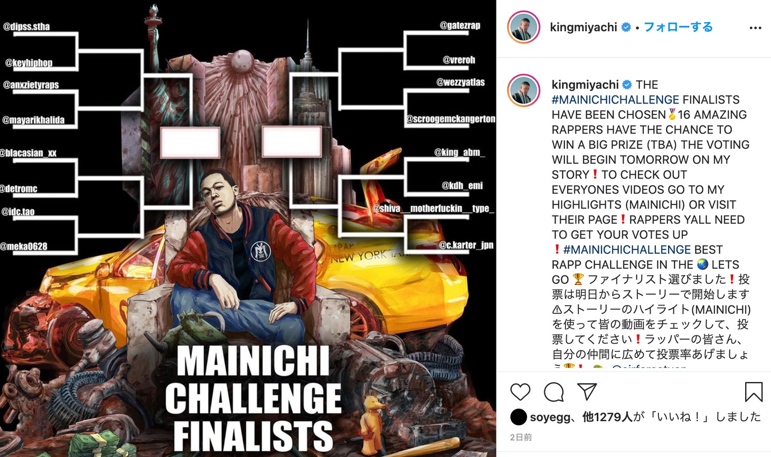Image resolution: width=771 pixels, height=457 pixels.
Task: Click soyegg's black avatar circle
Action: [519, 417]
